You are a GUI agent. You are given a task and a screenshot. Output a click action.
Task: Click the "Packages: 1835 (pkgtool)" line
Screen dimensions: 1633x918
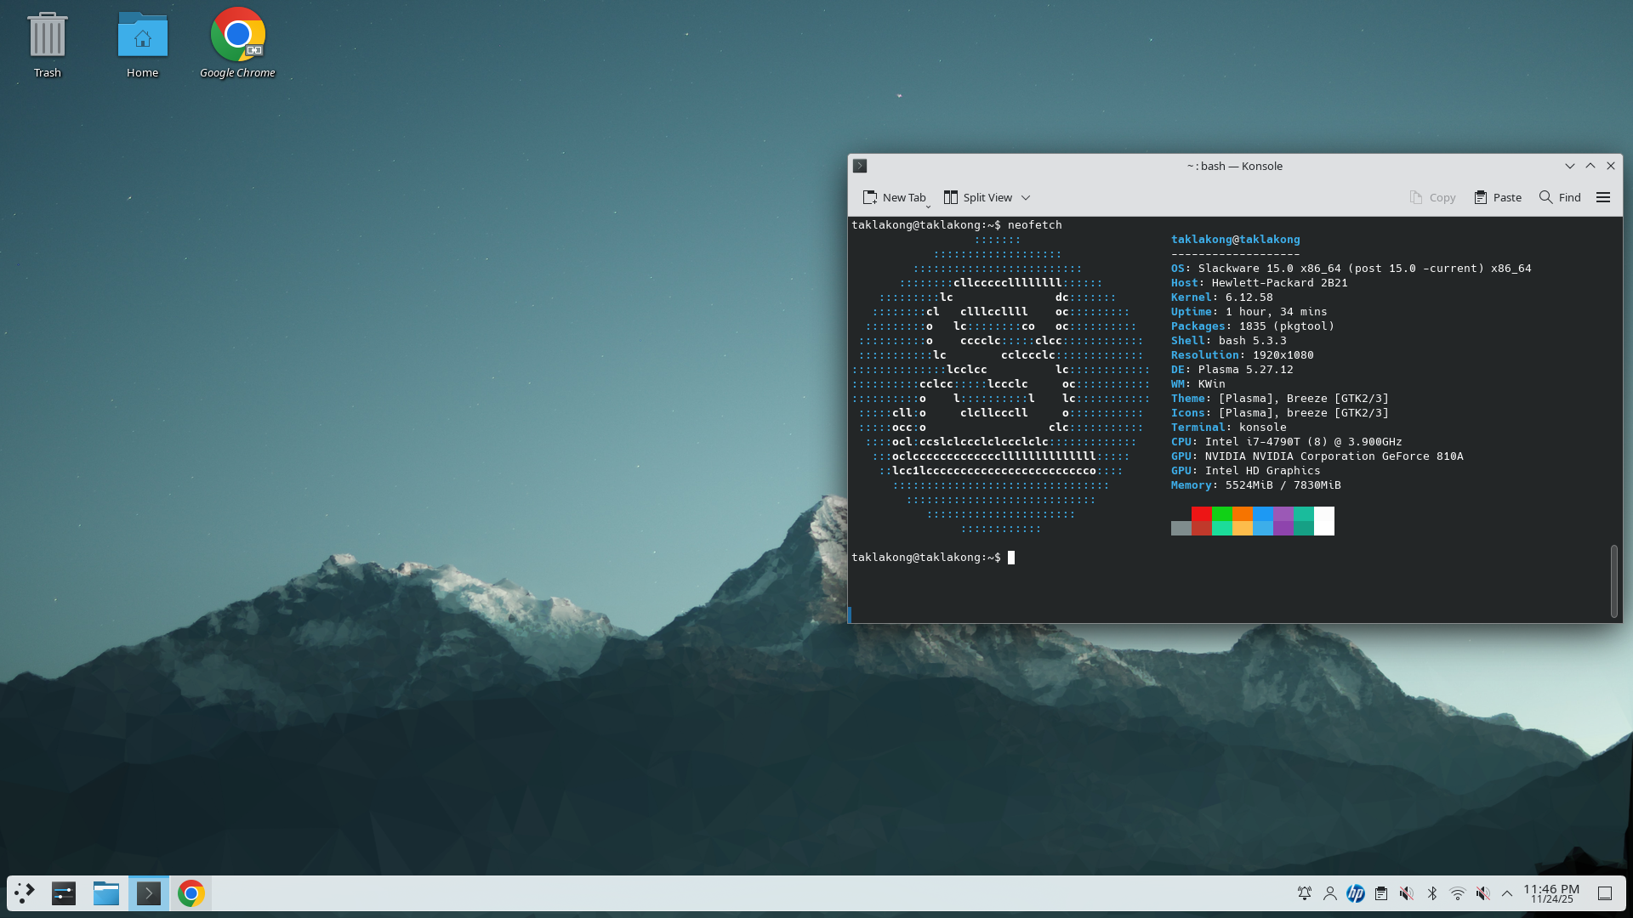click(1253, 326)
